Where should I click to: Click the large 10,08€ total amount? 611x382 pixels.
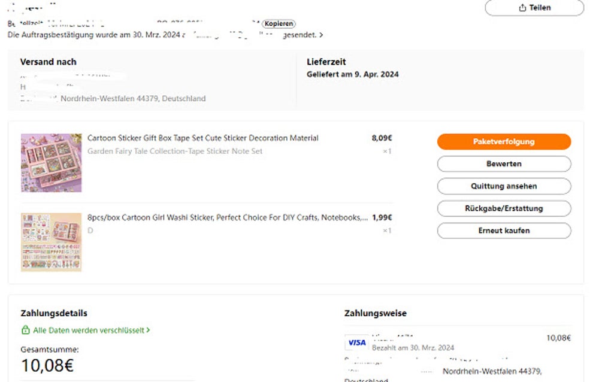click(x=47, y=365)
